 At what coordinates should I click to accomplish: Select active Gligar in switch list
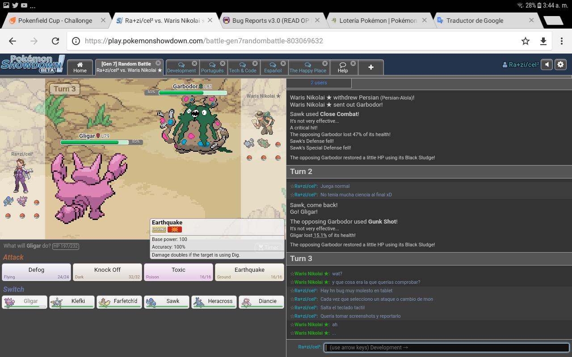click(x=25, y=302)
